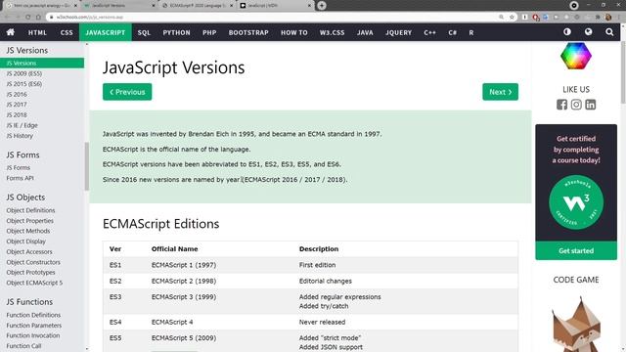Open the W3.CSS tutorial menu
The height and width of the screenshot is (352, 626).
pyautogui.click(x=333, y=32)
